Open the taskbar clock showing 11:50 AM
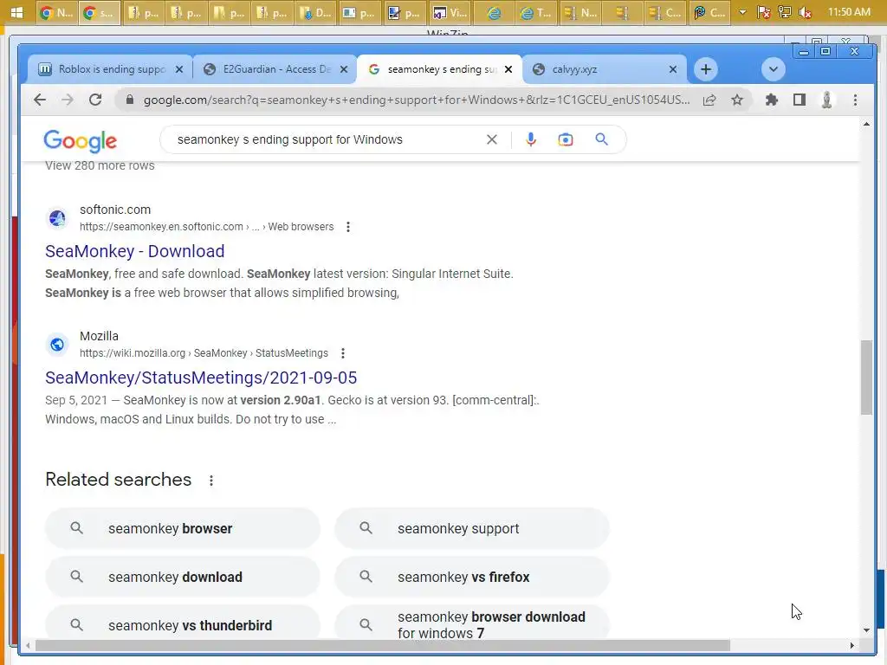Image resolution: width=887 pixels, height=665 pixels. coord(849,12)
